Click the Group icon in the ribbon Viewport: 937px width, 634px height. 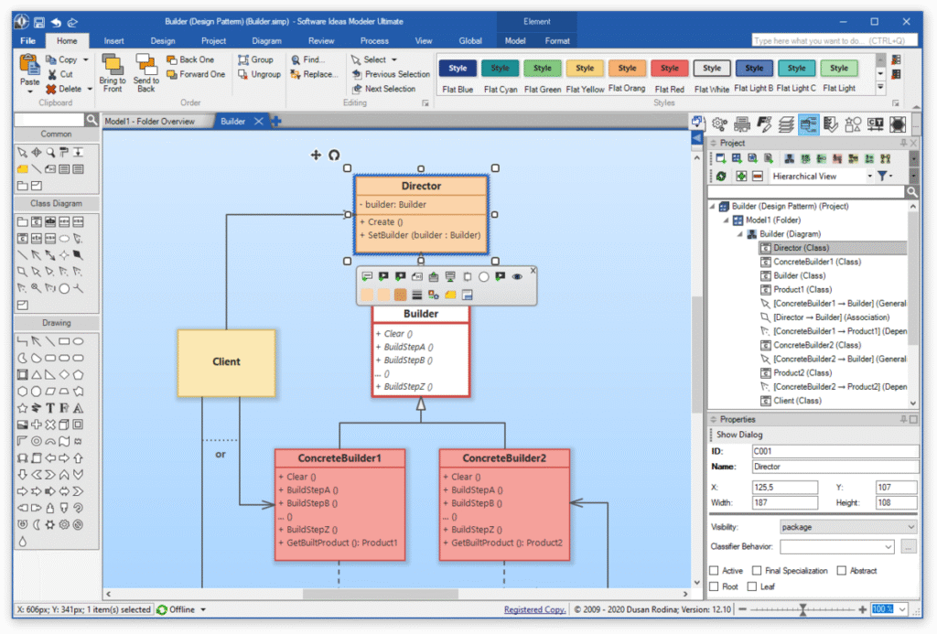tap(243, 59)
